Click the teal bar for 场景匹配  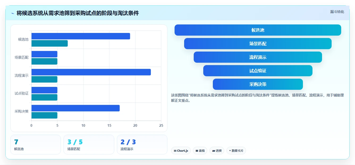[44, 61]
